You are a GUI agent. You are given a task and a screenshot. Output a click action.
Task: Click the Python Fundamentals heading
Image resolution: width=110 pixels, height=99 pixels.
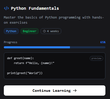(x=35, y=8)
